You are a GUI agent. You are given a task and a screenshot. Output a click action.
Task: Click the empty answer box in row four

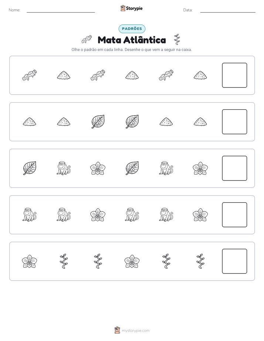pyautogui.click(x=234, y=215)
